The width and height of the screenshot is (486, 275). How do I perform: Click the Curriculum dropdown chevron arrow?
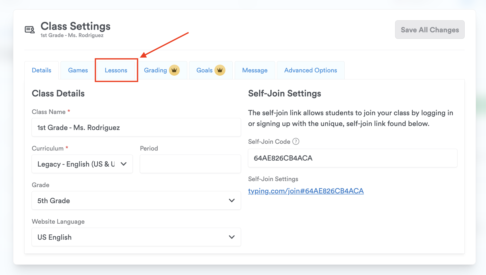[124, 164]
